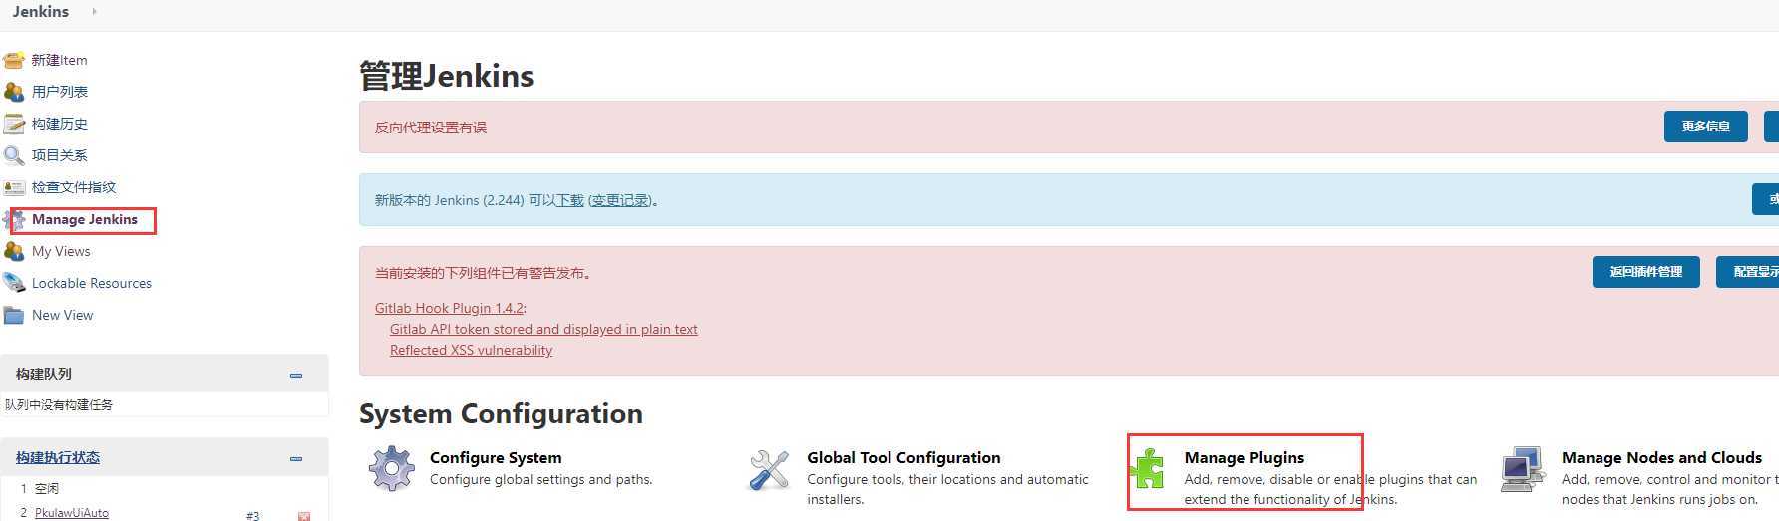
Task: Select Manage Jenkins in the sidebar
Action: click(85, 219)
